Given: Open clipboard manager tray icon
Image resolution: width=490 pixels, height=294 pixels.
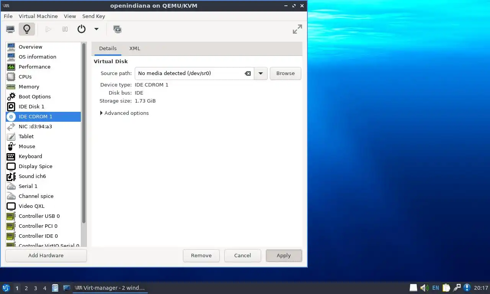Looking at the screenshot, I should tap(446, 288).
